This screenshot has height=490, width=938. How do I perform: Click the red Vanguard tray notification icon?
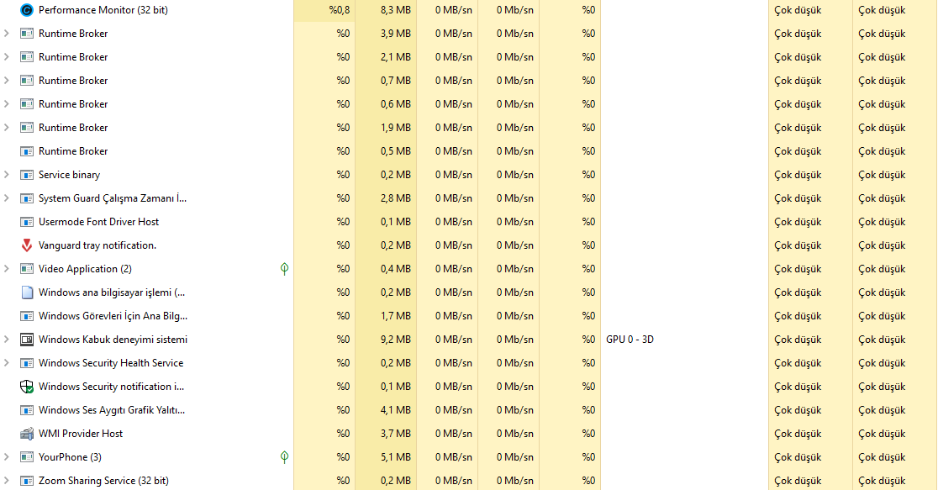[27, 245]
